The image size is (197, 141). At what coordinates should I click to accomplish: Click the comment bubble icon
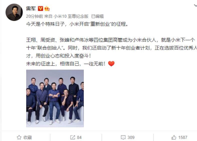(123, 137)
